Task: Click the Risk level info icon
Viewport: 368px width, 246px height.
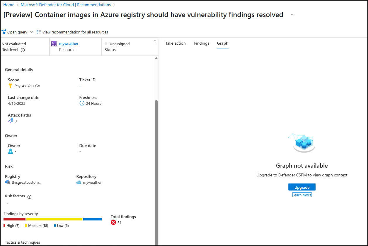Action: [23, 50]
